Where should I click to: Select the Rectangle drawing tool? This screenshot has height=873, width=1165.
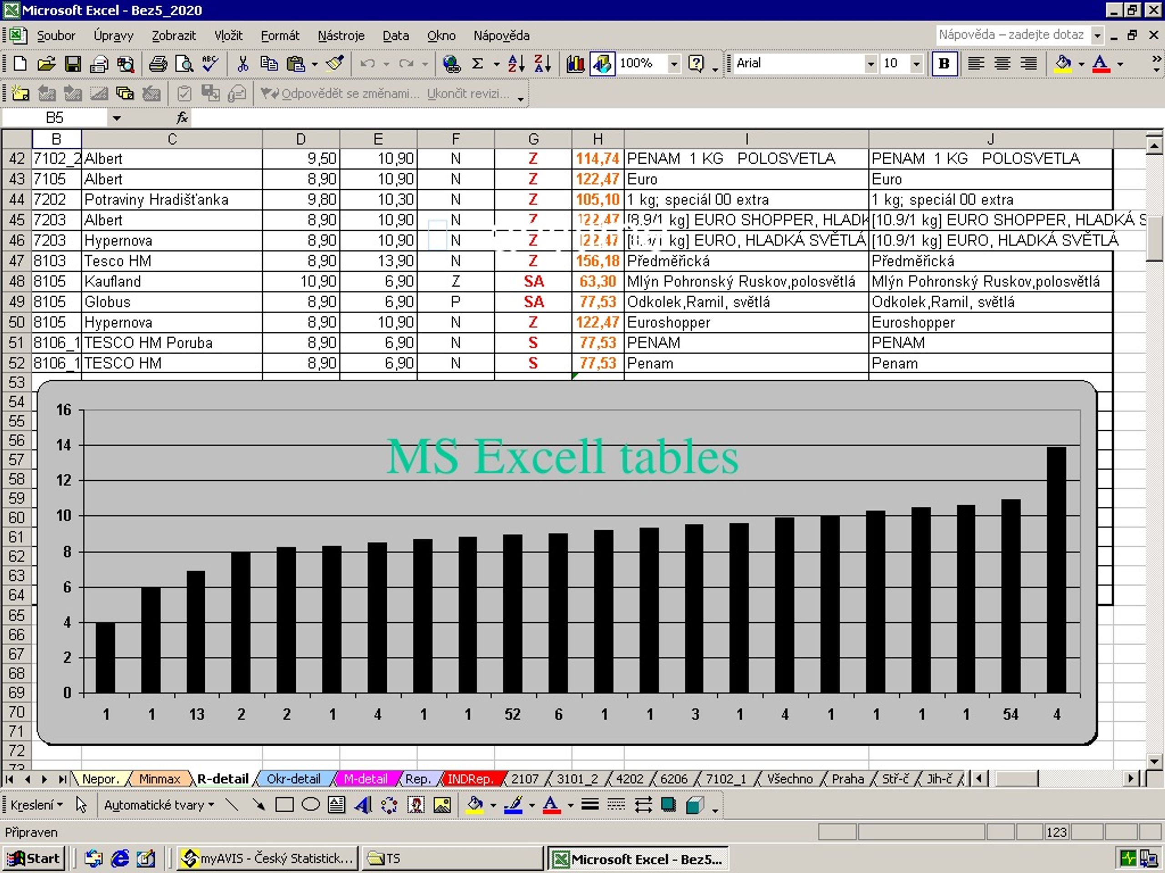(284, 805)
